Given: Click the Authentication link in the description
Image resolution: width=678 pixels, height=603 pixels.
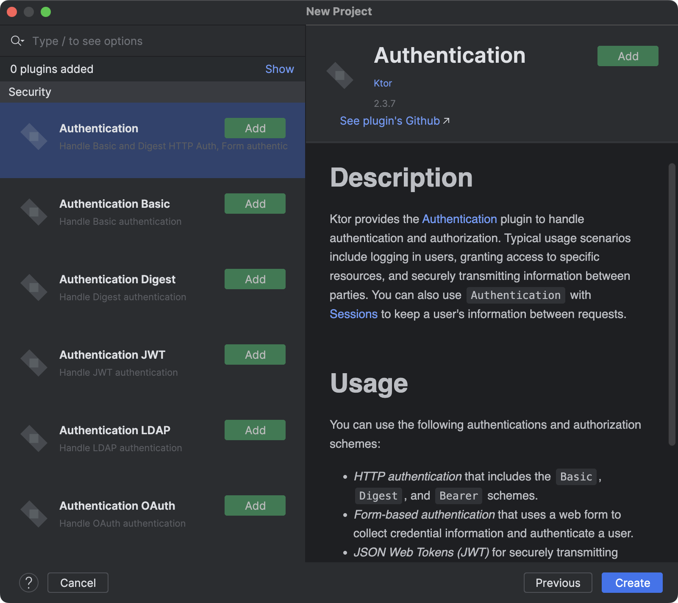Looking at the screenshot, I should (x=459, y=219).
